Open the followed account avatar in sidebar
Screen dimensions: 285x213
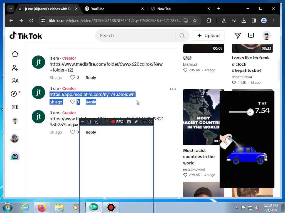click(14, 138)
